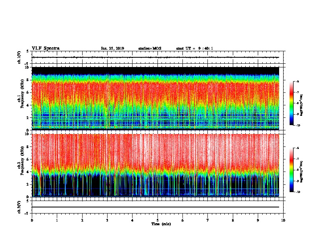Viewport: 319px width, 247px height.
Task: Click the time axis tick label "10"
Action: coord(283,220)
